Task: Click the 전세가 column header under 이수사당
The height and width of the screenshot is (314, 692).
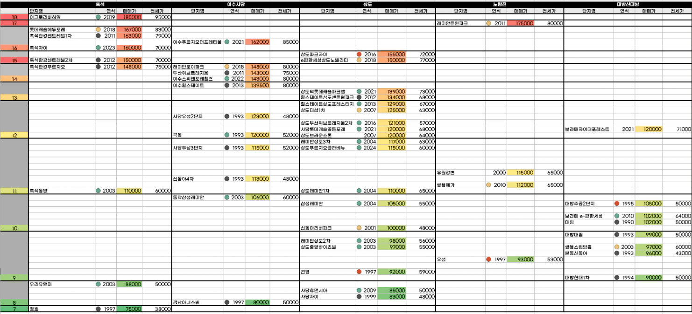Action: [x=284, y=10]
